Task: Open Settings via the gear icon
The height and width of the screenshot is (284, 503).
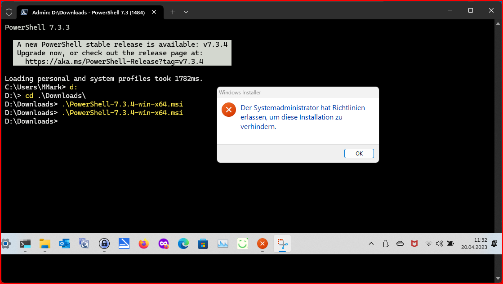Action: (x=6, y=244)
